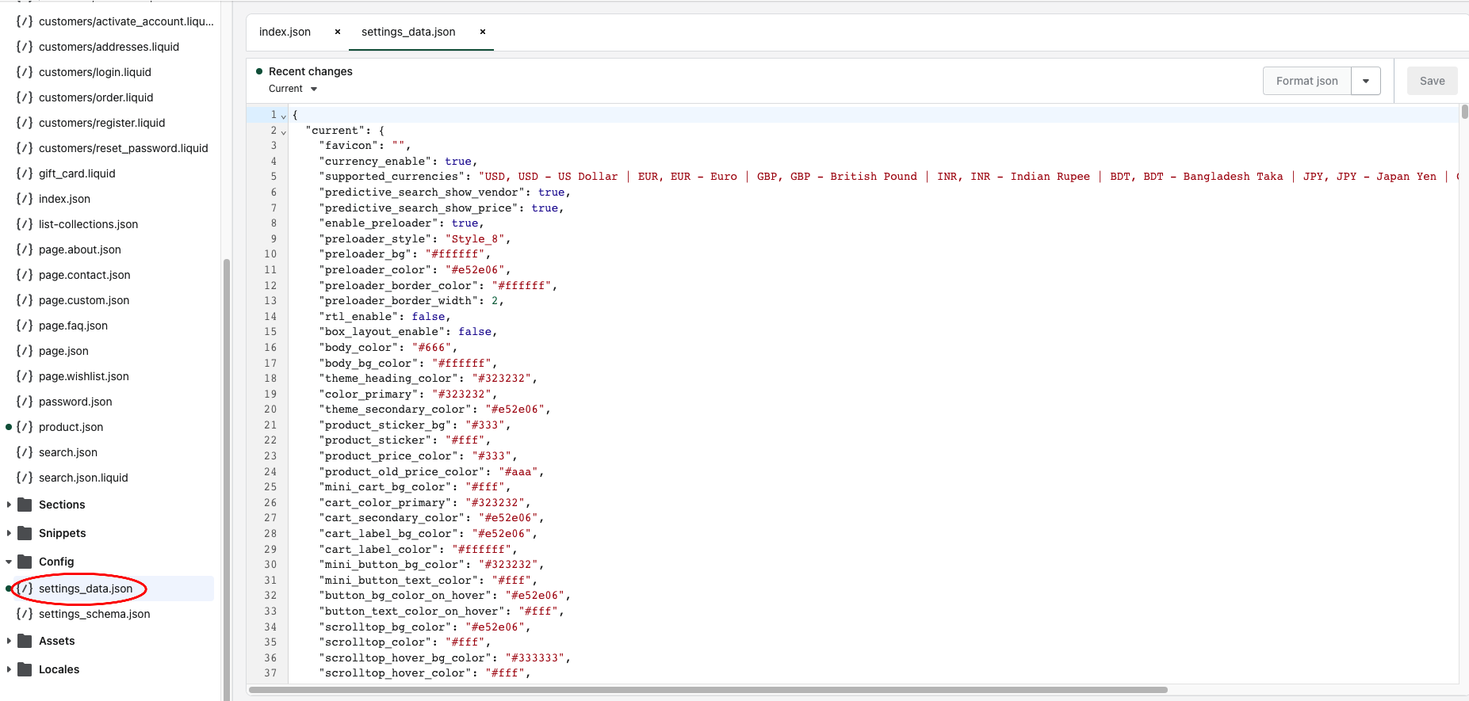1469x701 pixels.
Task: Expand the Locales folder arrow
Action: click(x=9, y=669)
